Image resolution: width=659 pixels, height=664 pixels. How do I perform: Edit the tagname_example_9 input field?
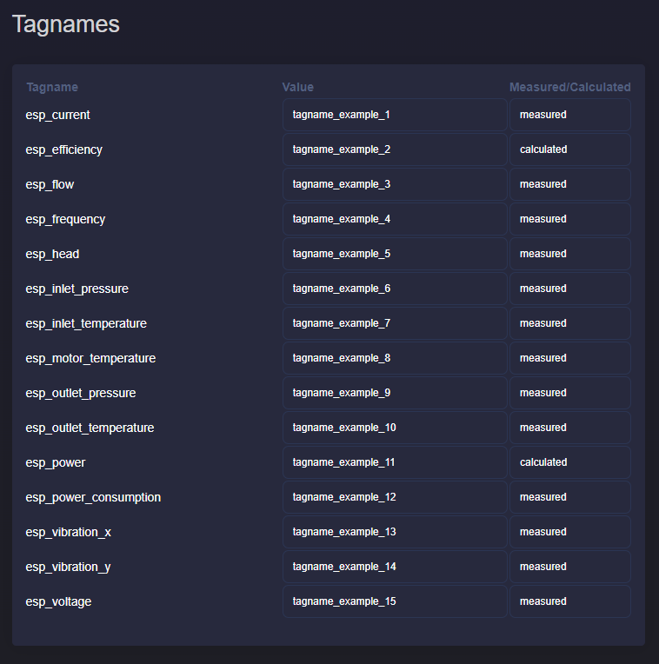[394, 393]
